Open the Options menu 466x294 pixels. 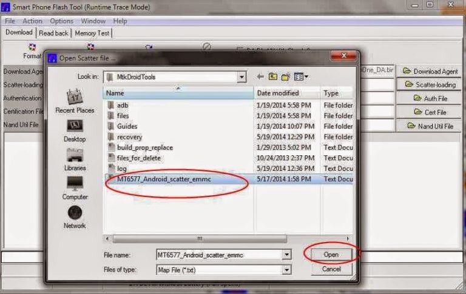coord(61,21)
